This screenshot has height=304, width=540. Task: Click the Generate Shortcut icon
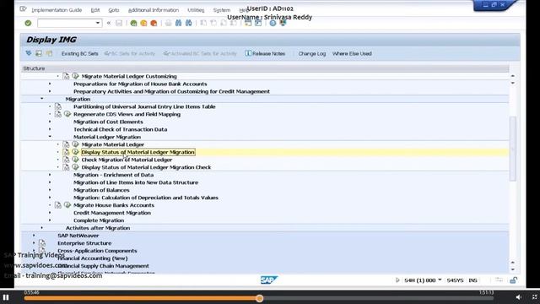(258, 23)
